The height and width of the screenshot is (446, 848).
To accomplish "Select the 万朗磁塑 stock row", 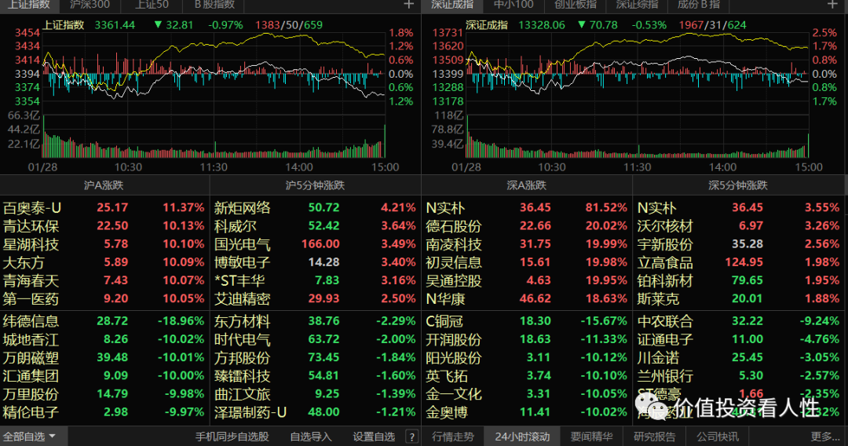I will click(104, 357).
